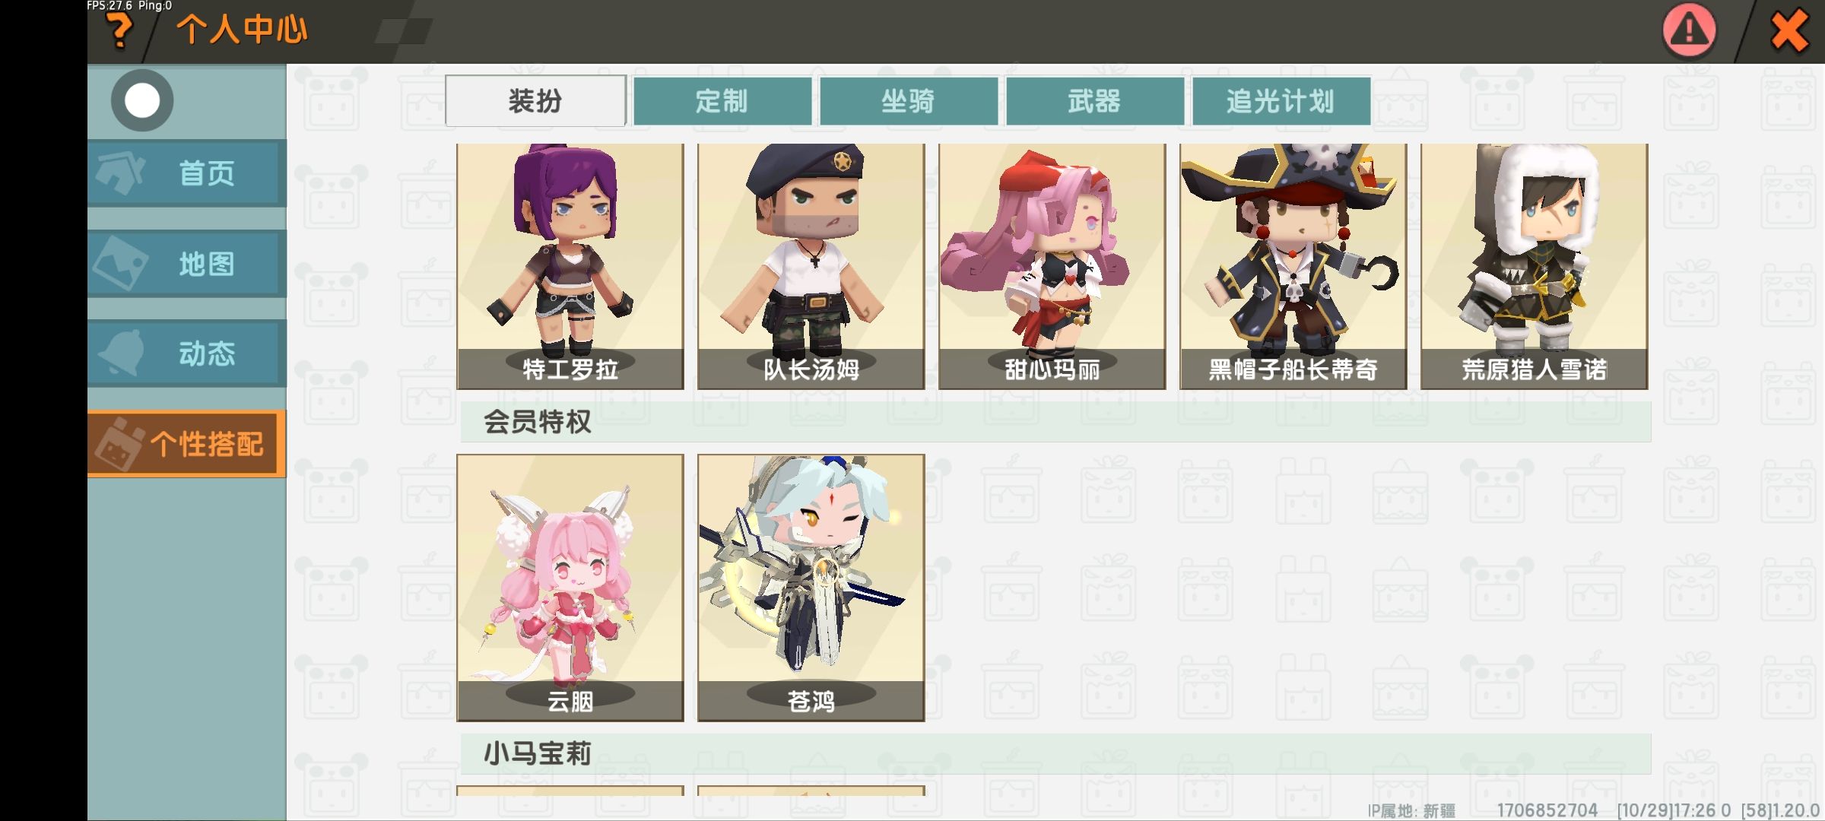Switch to the 追光计划 tab
1825x821 pixels.
1281,100
